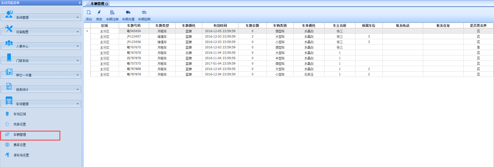Viewport: 494px width, 167px height.
Task: Click the 添加 (Add) toolbar icon
Action: [89, 13]
